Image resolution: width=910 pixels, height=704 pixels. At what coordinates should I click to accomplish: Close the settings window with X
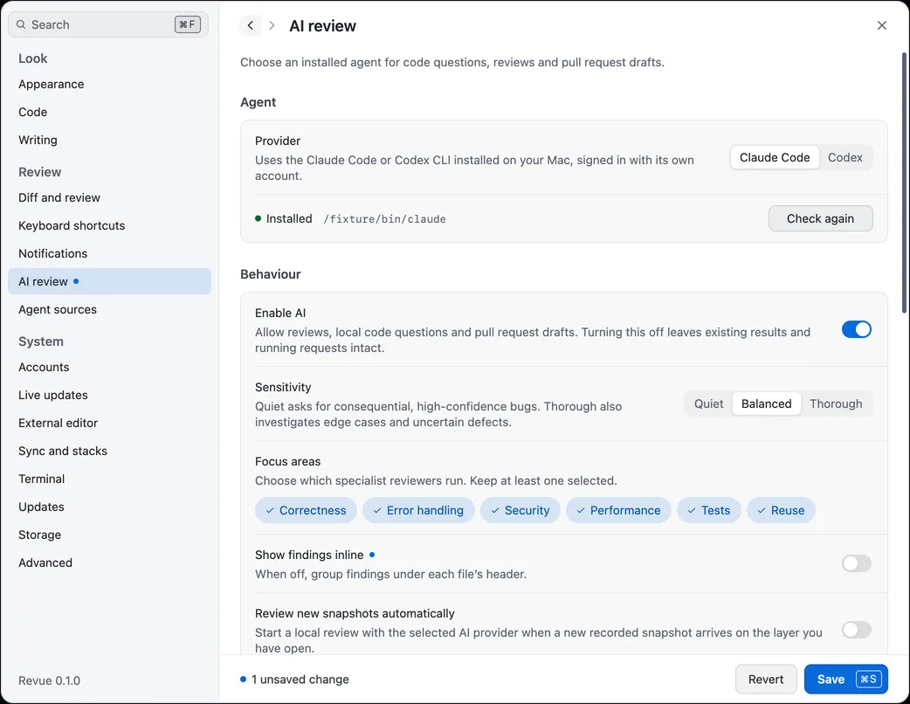(x=881, y=25)
